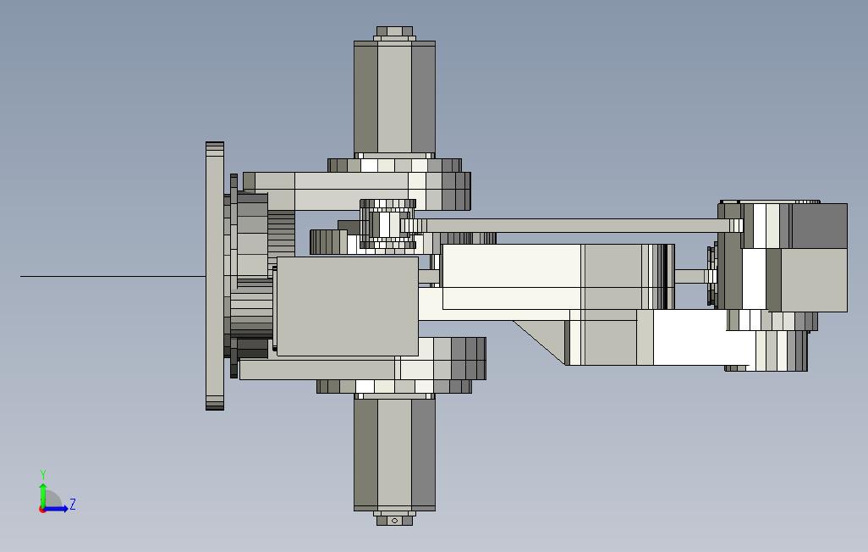The height and width of the screenshot is (552, 868).
Task: Select the top hexagonal cylinder of the model
Action: pyautogui.click(x=395, y=97)
